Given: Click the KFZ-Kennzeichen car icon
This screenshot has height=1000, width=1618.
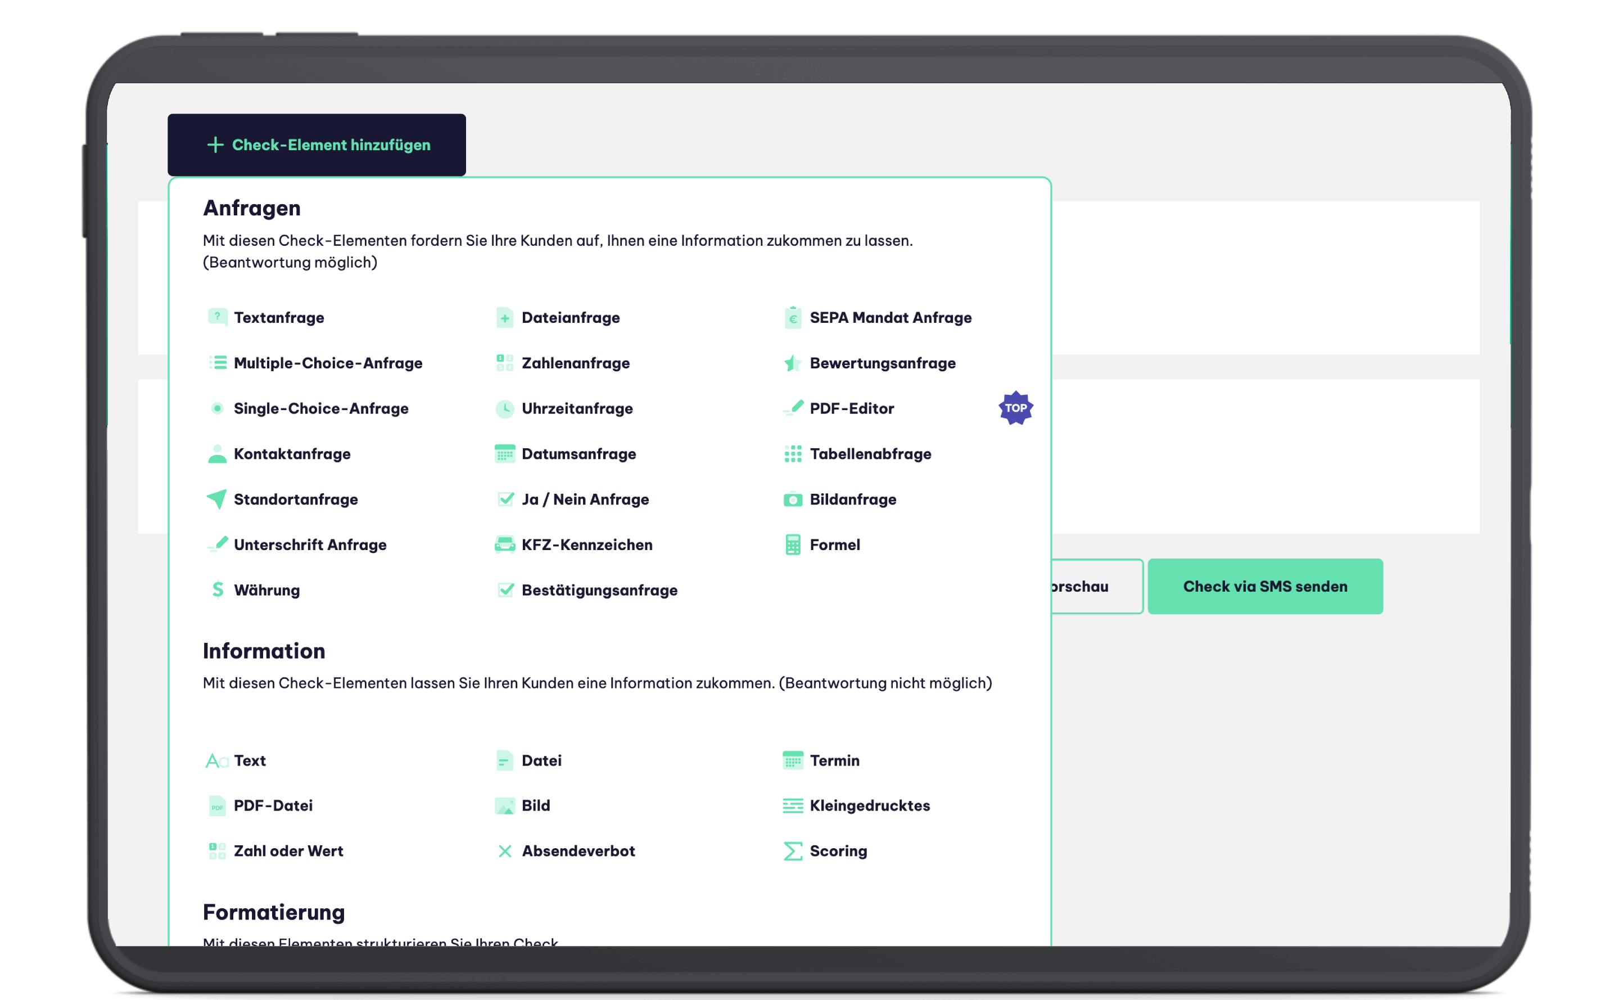Looking at the screenshot, I should [x=505, y=545].
